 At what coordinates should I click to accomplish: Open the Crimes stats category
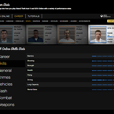point(5,77)
